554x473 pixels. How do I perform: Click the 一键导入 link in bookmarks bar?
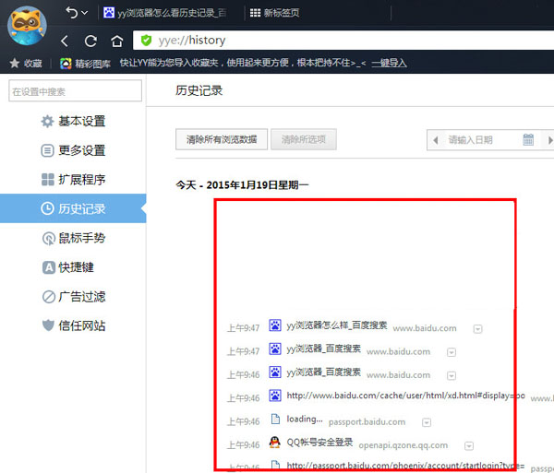389,64
